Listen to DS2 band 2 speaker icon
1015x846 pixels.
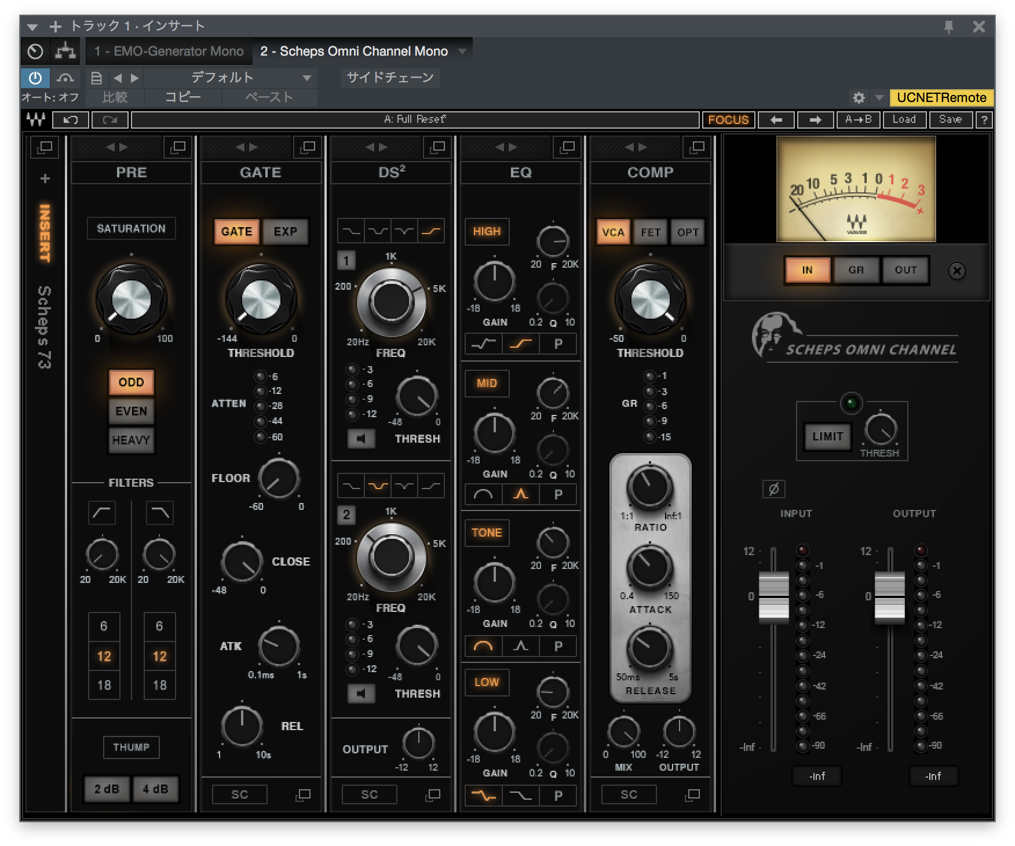pos(361,694)
